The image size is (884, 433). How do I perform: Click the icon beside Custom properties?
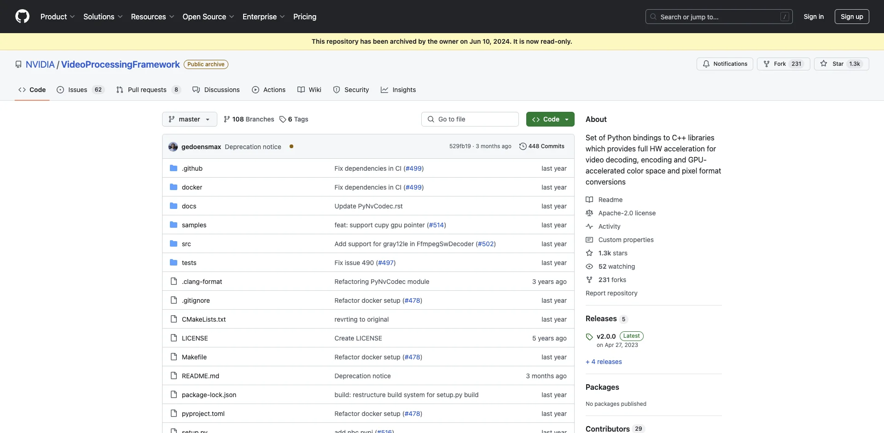[x=589, y=240]
